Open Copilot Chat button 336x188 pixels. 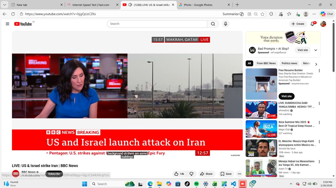tap(326, 14)
